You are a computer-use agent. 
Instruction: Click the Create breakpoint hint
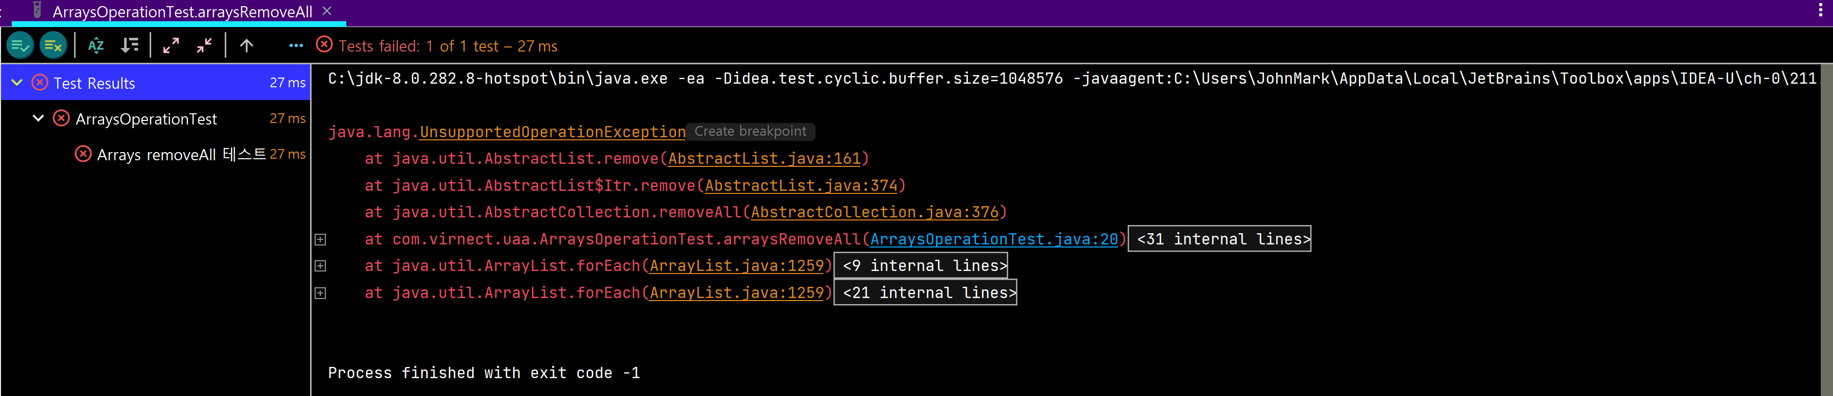click(x=750, y=132)
